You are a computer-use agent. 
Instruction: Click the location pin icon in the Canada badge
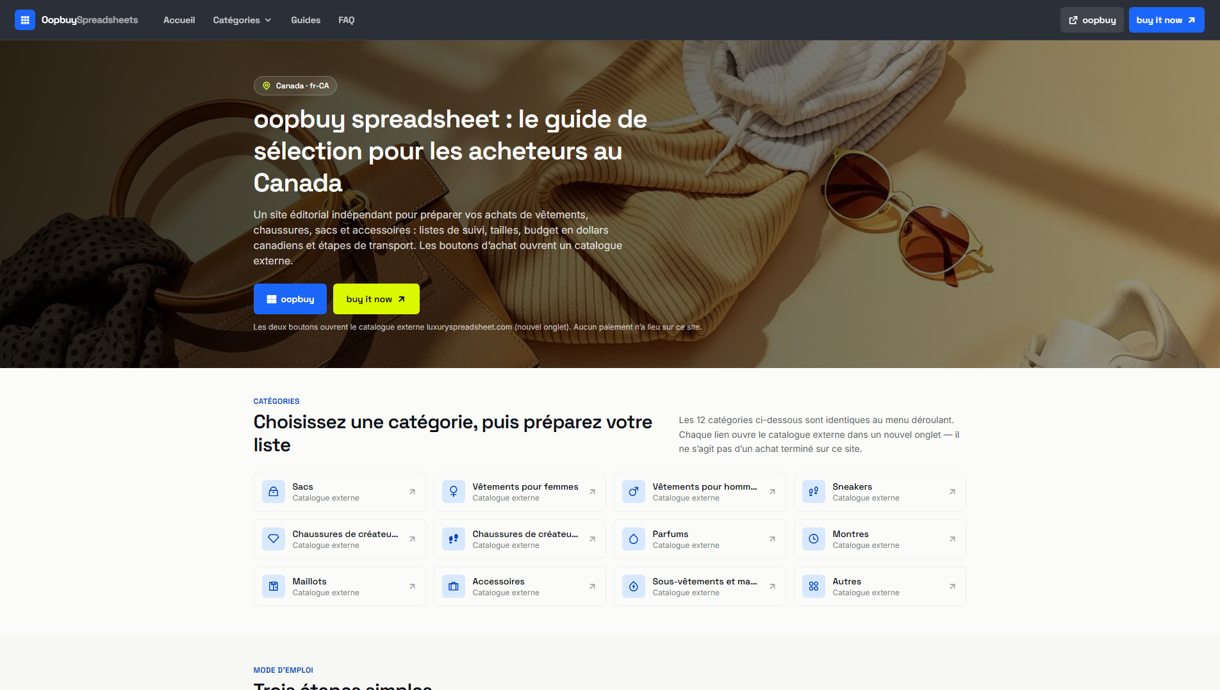(267, 86)
